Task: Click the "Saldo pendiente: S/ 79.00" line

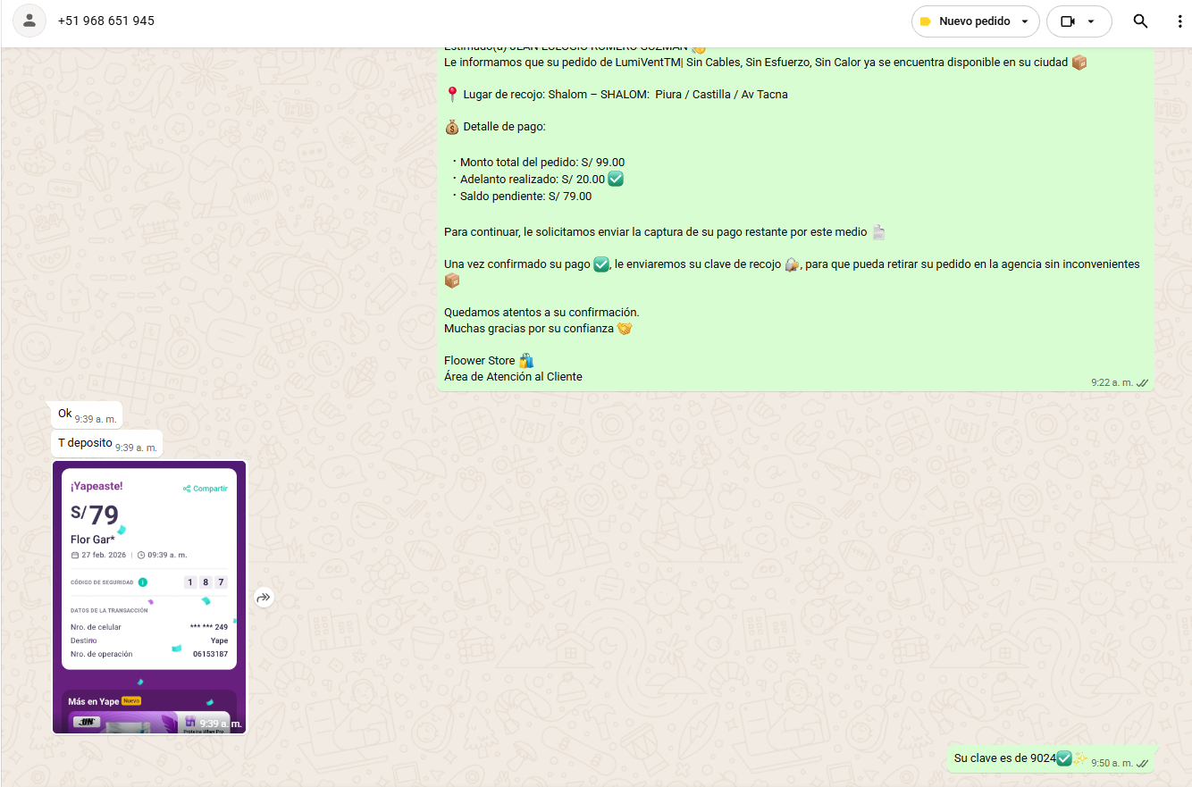Action: pyautogui.click(x=525, y=196)
